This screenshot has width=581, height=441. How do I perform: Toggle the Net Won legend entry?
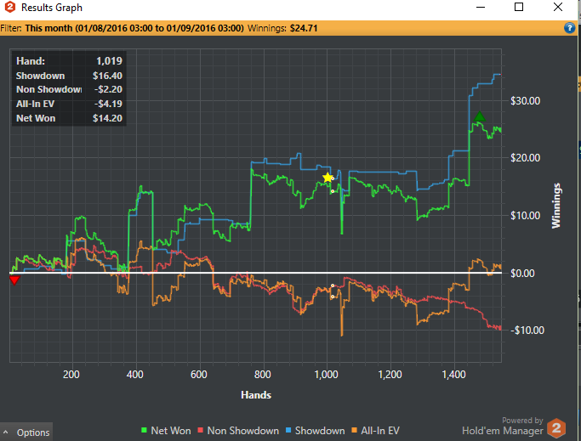point(166,431)
